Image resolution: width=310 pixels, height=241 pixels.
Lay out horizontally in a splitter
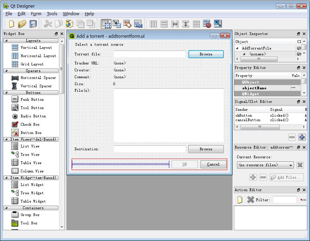(175, 24)
